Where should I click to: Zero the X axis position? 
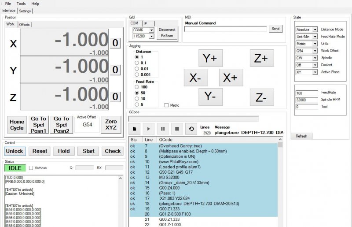point(115,43)
